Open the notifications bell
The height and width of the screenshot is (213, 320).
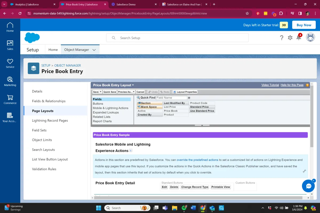[299, 38]
